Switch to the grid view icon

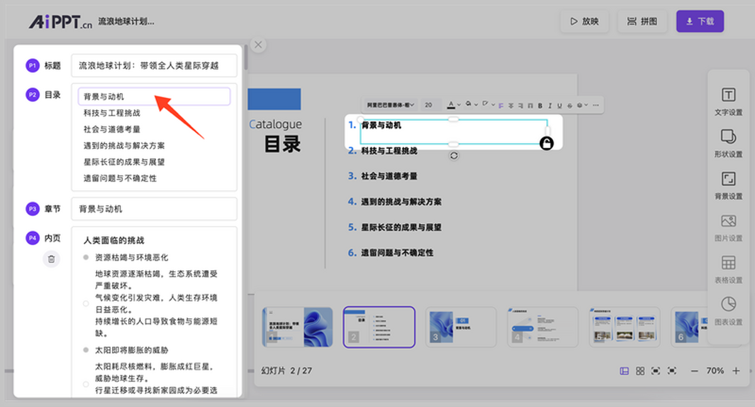pyautogui.click(x=640, y=371)
